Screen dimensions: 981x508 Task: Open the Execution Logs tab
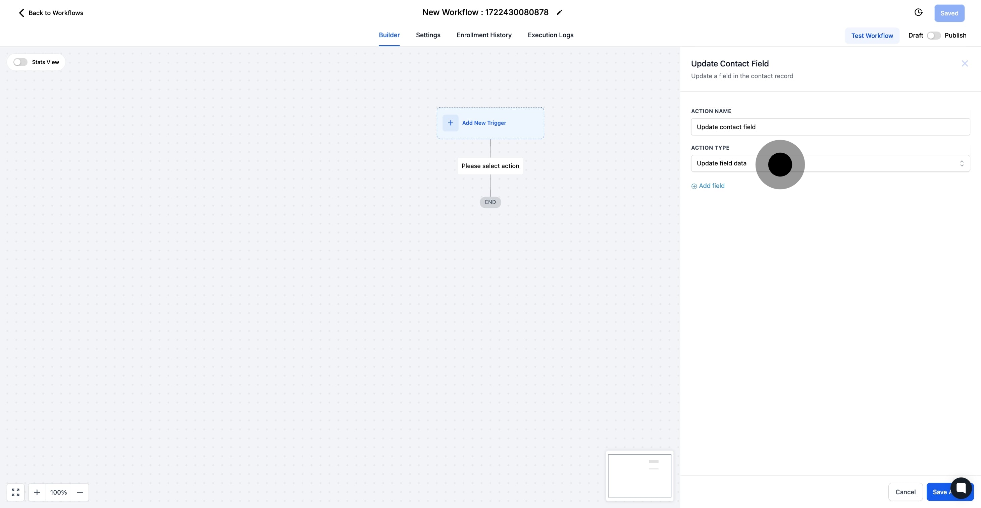click(x=550, y=35)
